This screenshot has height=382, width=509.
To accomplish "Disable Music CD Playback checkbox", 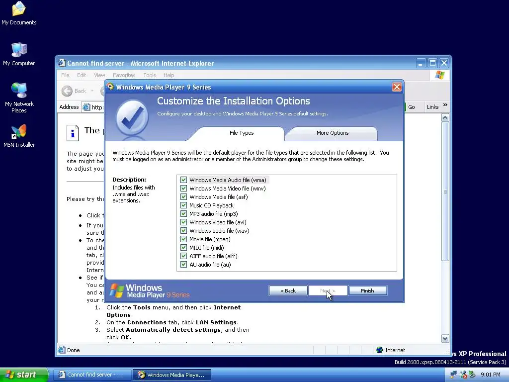I will coord(184,205).
